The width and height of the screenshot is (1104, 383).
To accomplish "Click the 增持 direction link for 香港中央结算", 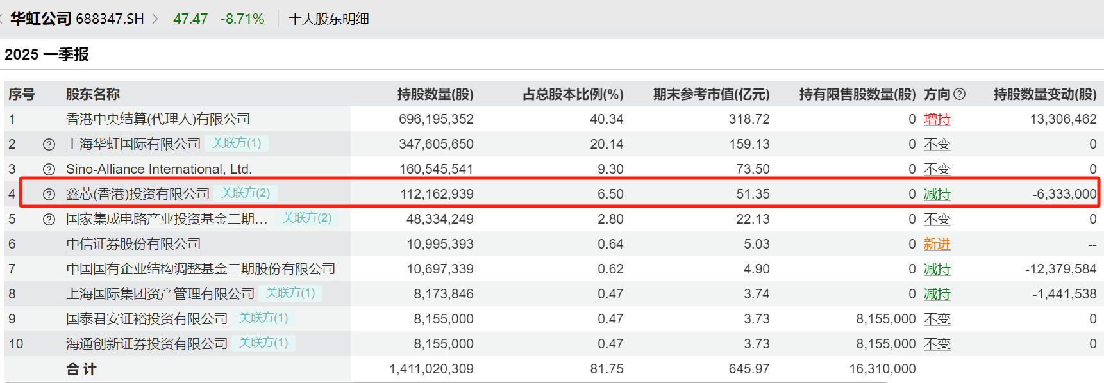I will click(x=937, y=119).
